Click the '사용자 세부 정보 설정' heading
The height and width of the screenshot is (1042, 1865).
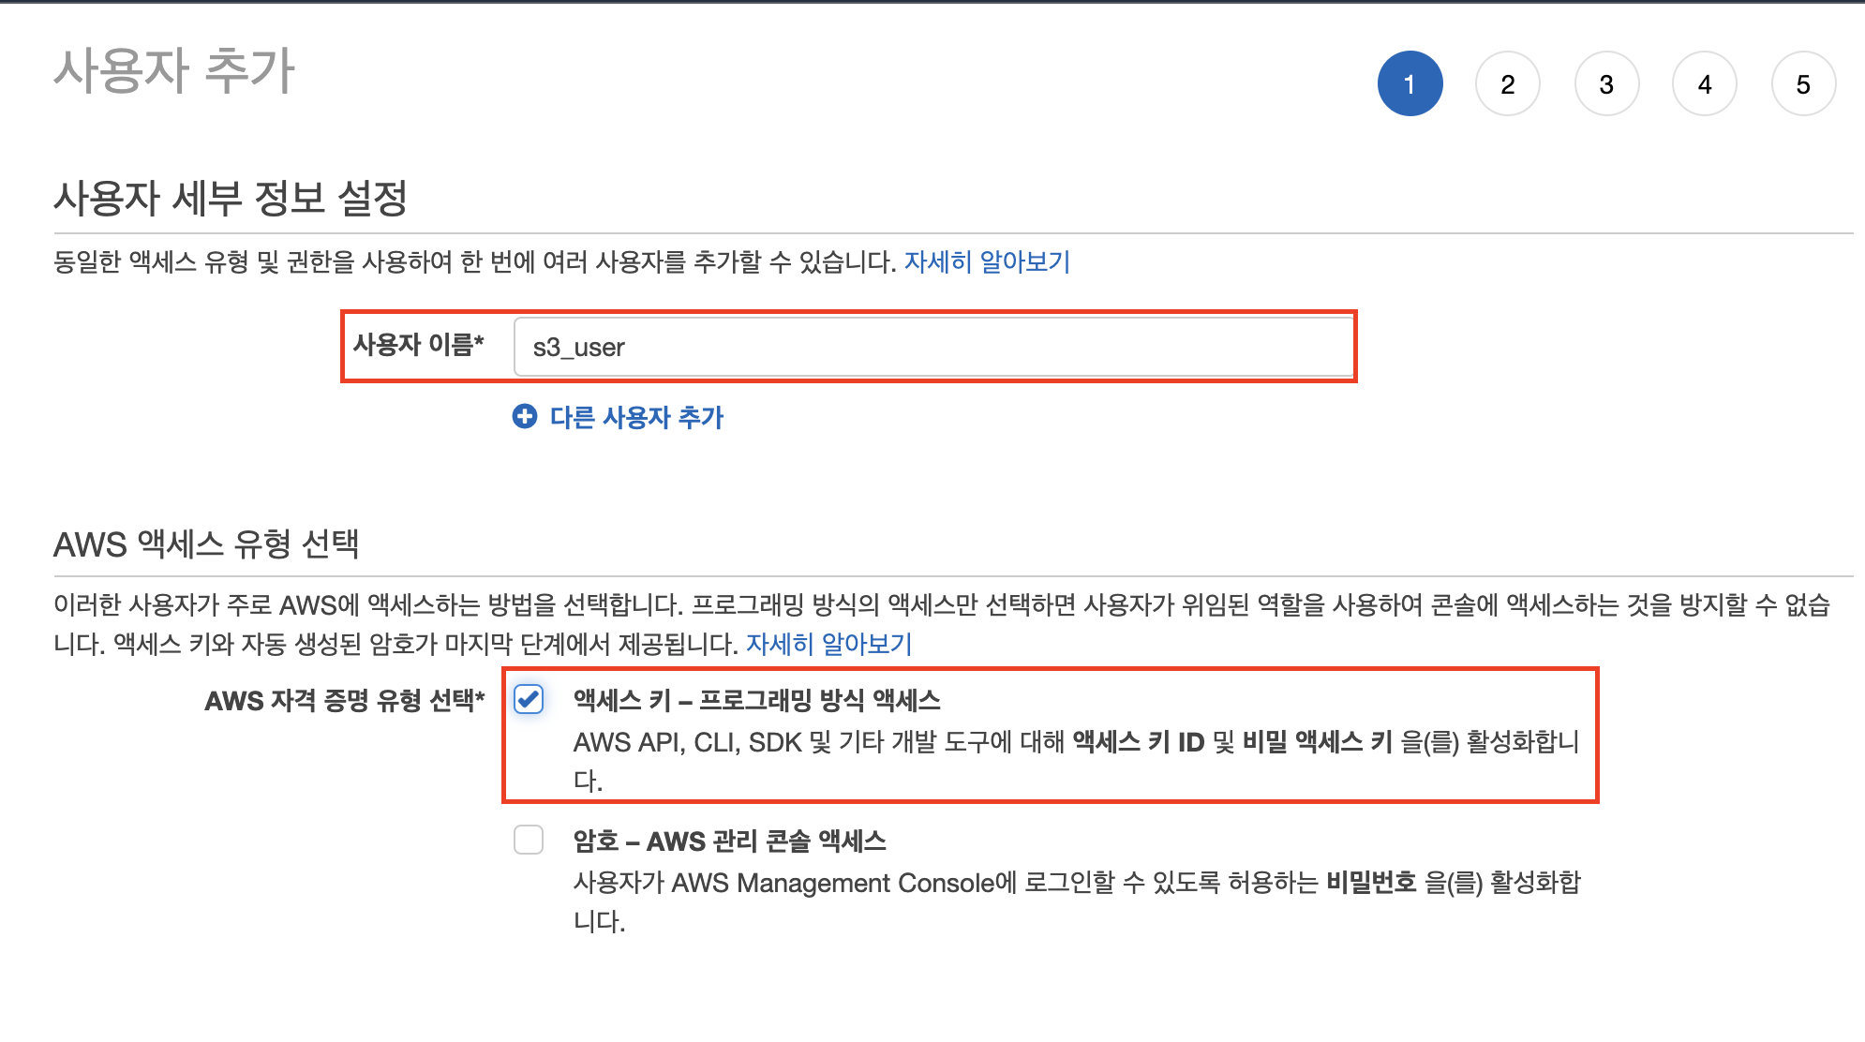[231, 198]
